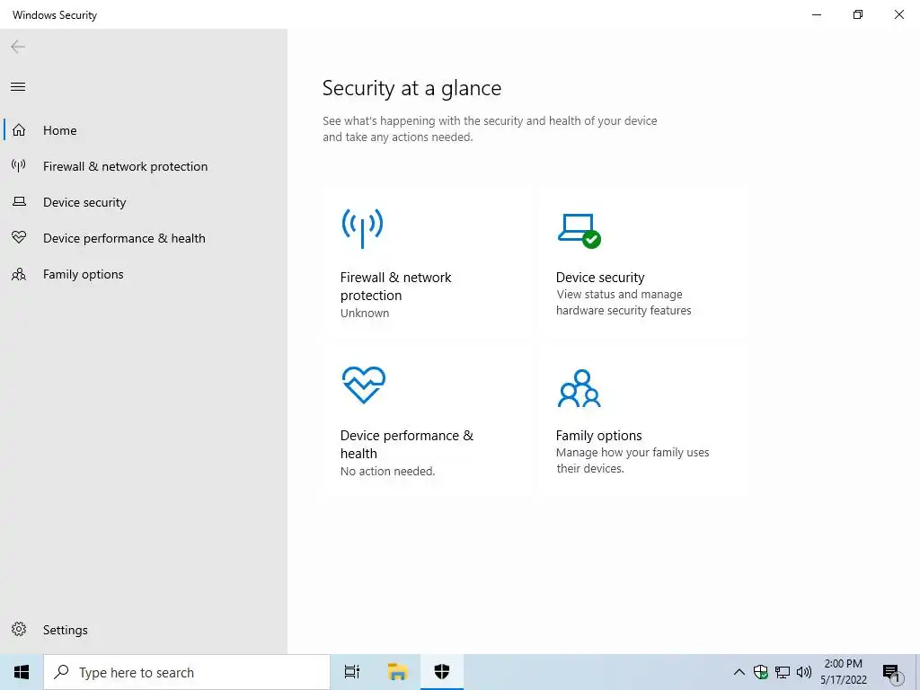Open Settings in the sidebar
The height and width of the screenshot is (690, 920).
144,630
